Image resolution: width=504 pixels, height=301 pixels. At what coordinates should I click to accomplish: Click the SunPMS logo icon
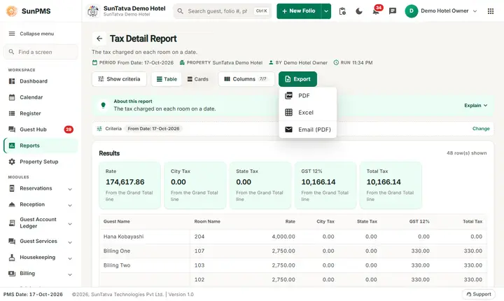[12, 11]
